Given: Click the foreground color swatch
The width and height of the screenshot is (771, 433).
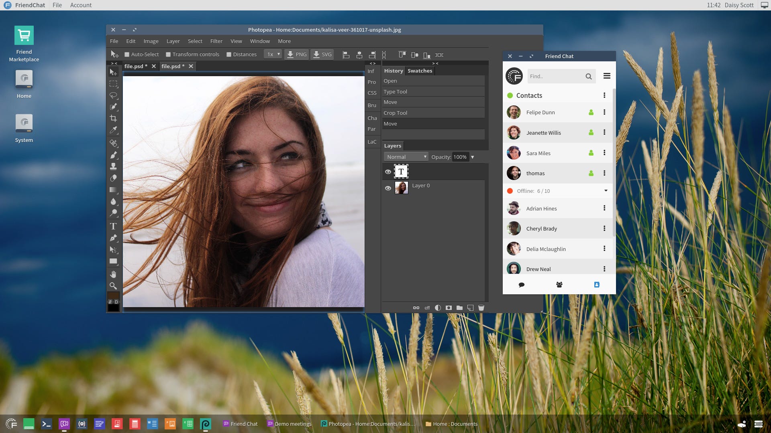Looking at the screenshot, I should [113, 295].
